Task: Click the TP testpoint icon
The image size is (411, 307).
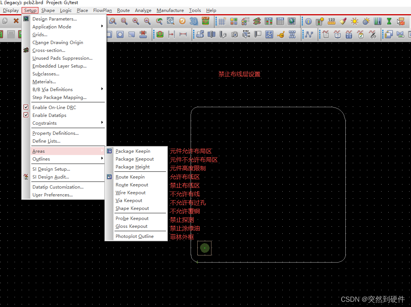Action: point(281,34)
